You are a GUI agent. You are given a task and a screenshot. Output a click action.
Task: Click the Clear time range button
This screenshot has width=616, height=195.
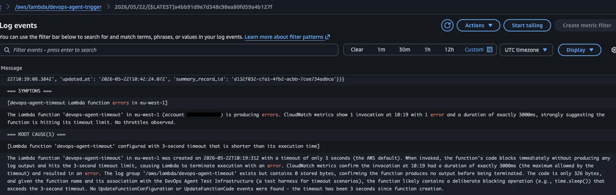[x=357, y=50]
